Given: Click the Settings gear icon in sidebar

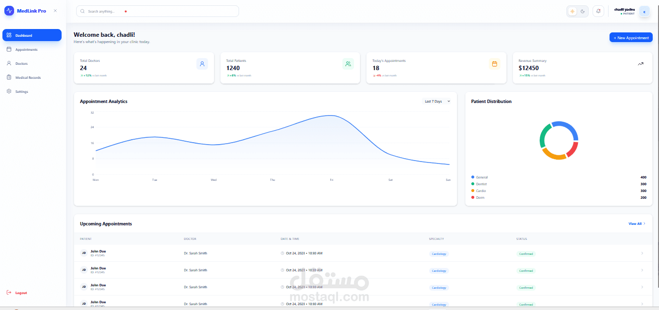Looking at the screenshot, I should point(9,91).
